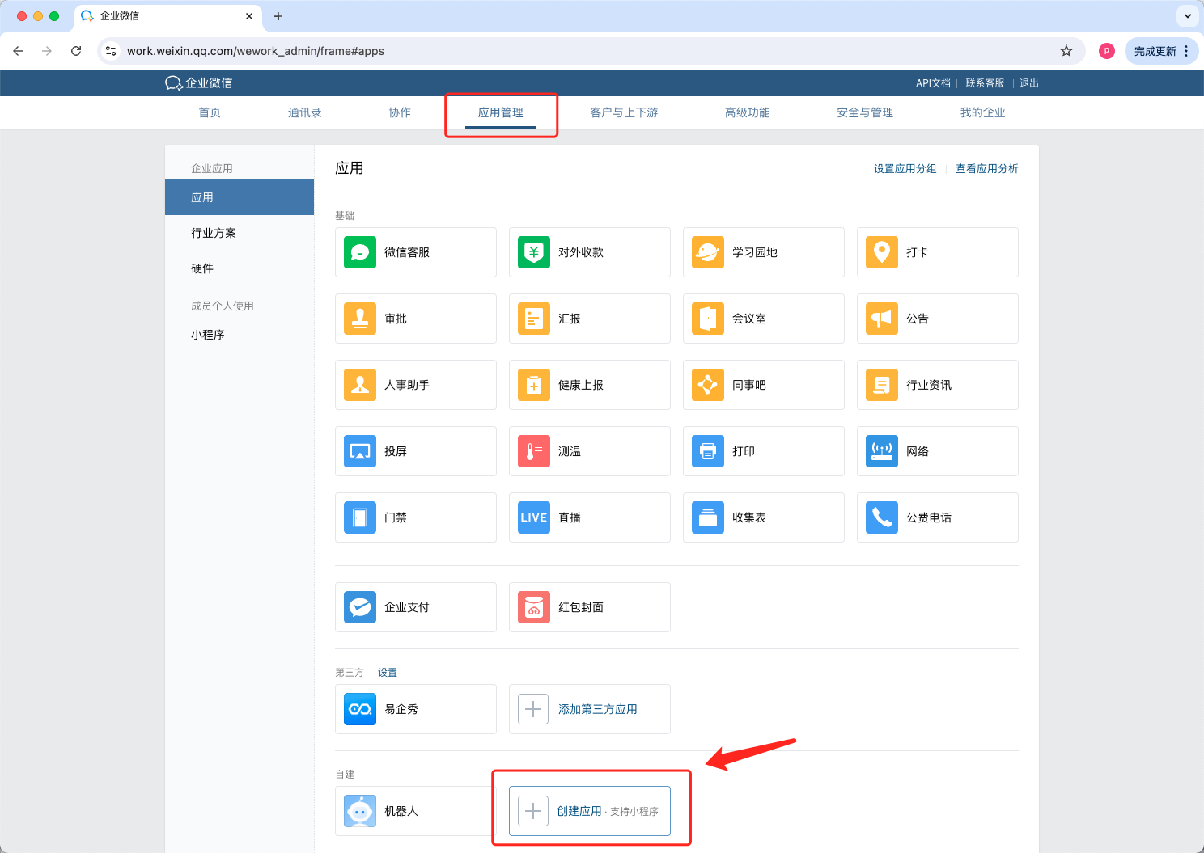Open site information icon in address bar

(x=112, y=51)
